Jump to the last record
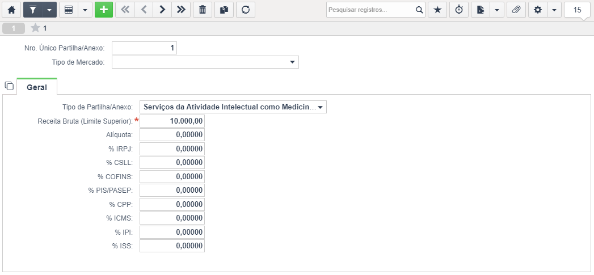594x275 pixels. 181,10
